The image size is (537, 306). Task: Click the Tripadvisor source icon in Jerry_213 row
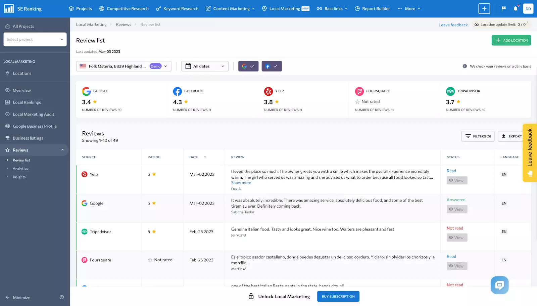(x=85, y=232)
